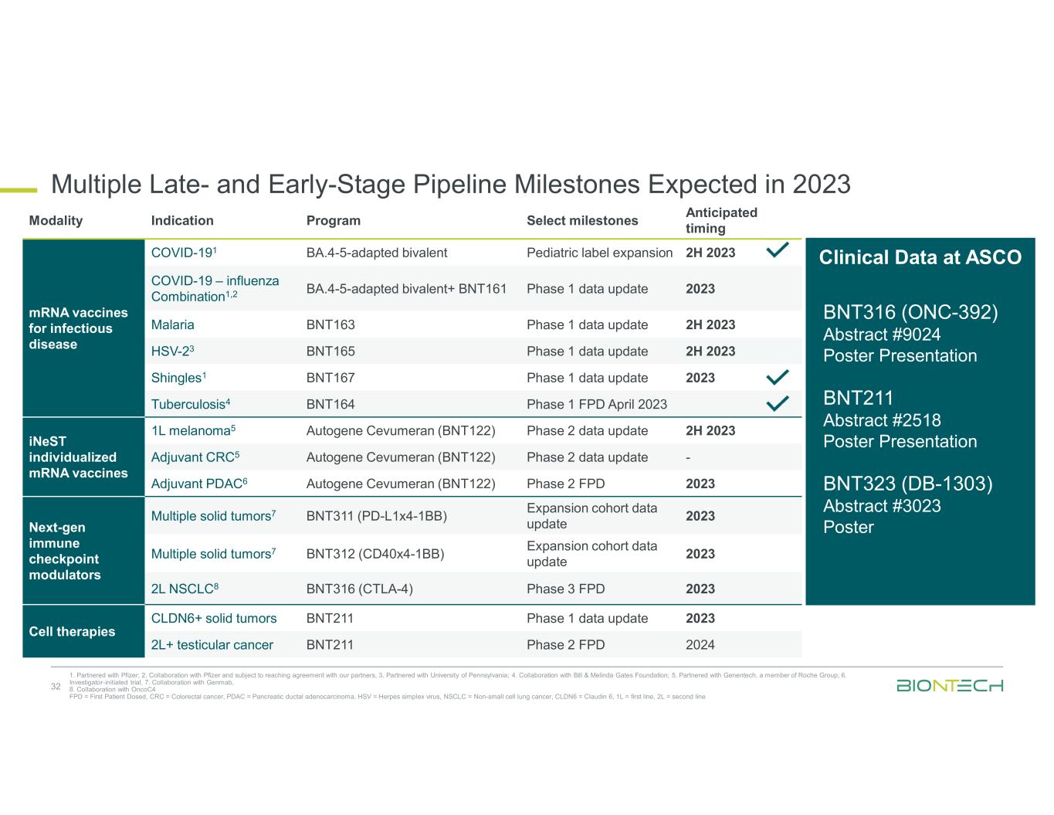
Task: Click the Modality column header
Action: coord(56,220)
